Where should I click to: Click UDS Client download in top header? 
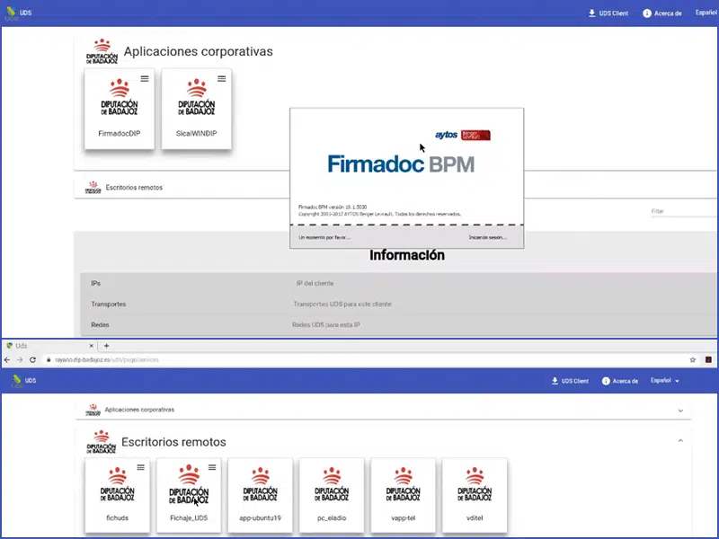point(608,13)
